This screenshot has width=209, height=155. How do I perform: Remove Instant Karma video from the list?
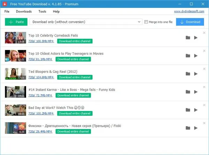[x=204, y=87]
